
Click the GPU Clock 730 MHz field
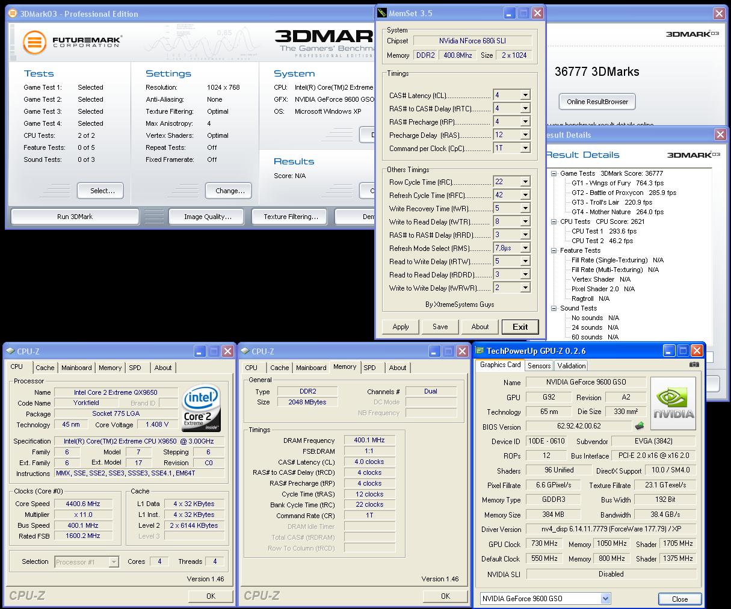(x=544, y=543)
